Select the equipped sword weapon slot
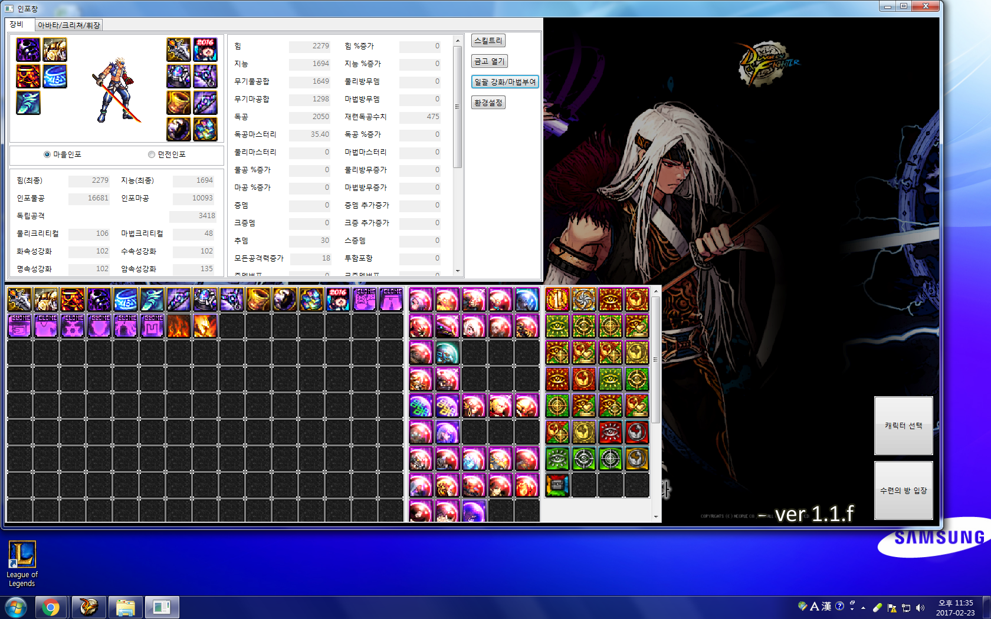Viewport: 991px width, 619px height. point(179,50)
